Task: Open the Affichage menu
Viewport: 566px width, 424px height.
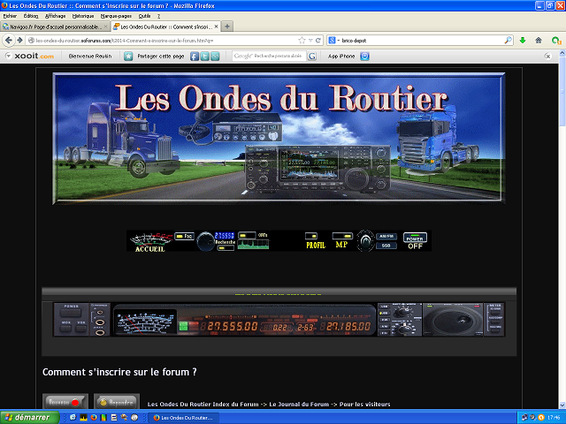Action: coord(55,16)
